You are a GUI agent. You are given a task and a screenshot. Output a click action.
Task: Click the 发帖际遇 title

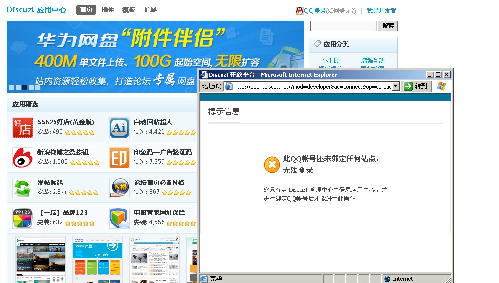coord(50,182)
